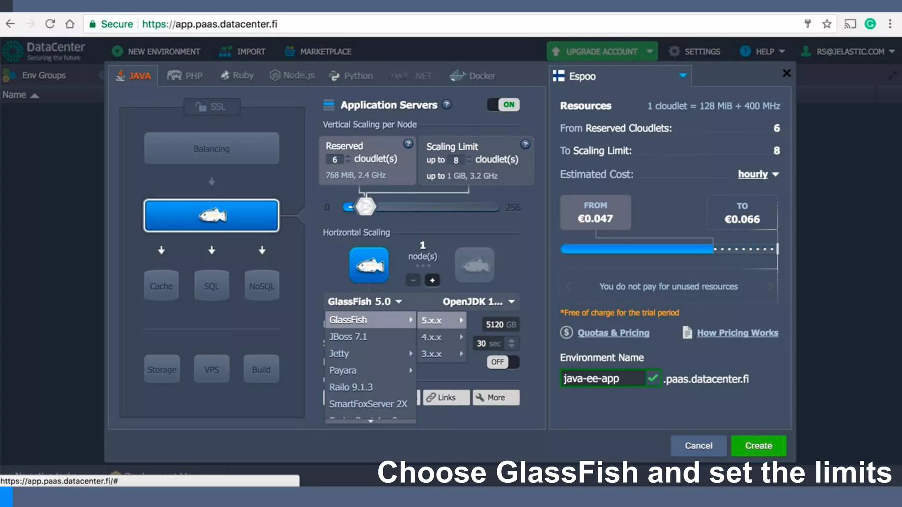Switch to the Ruby tab
Screen dimensions: 902x507
click(237, 75)
